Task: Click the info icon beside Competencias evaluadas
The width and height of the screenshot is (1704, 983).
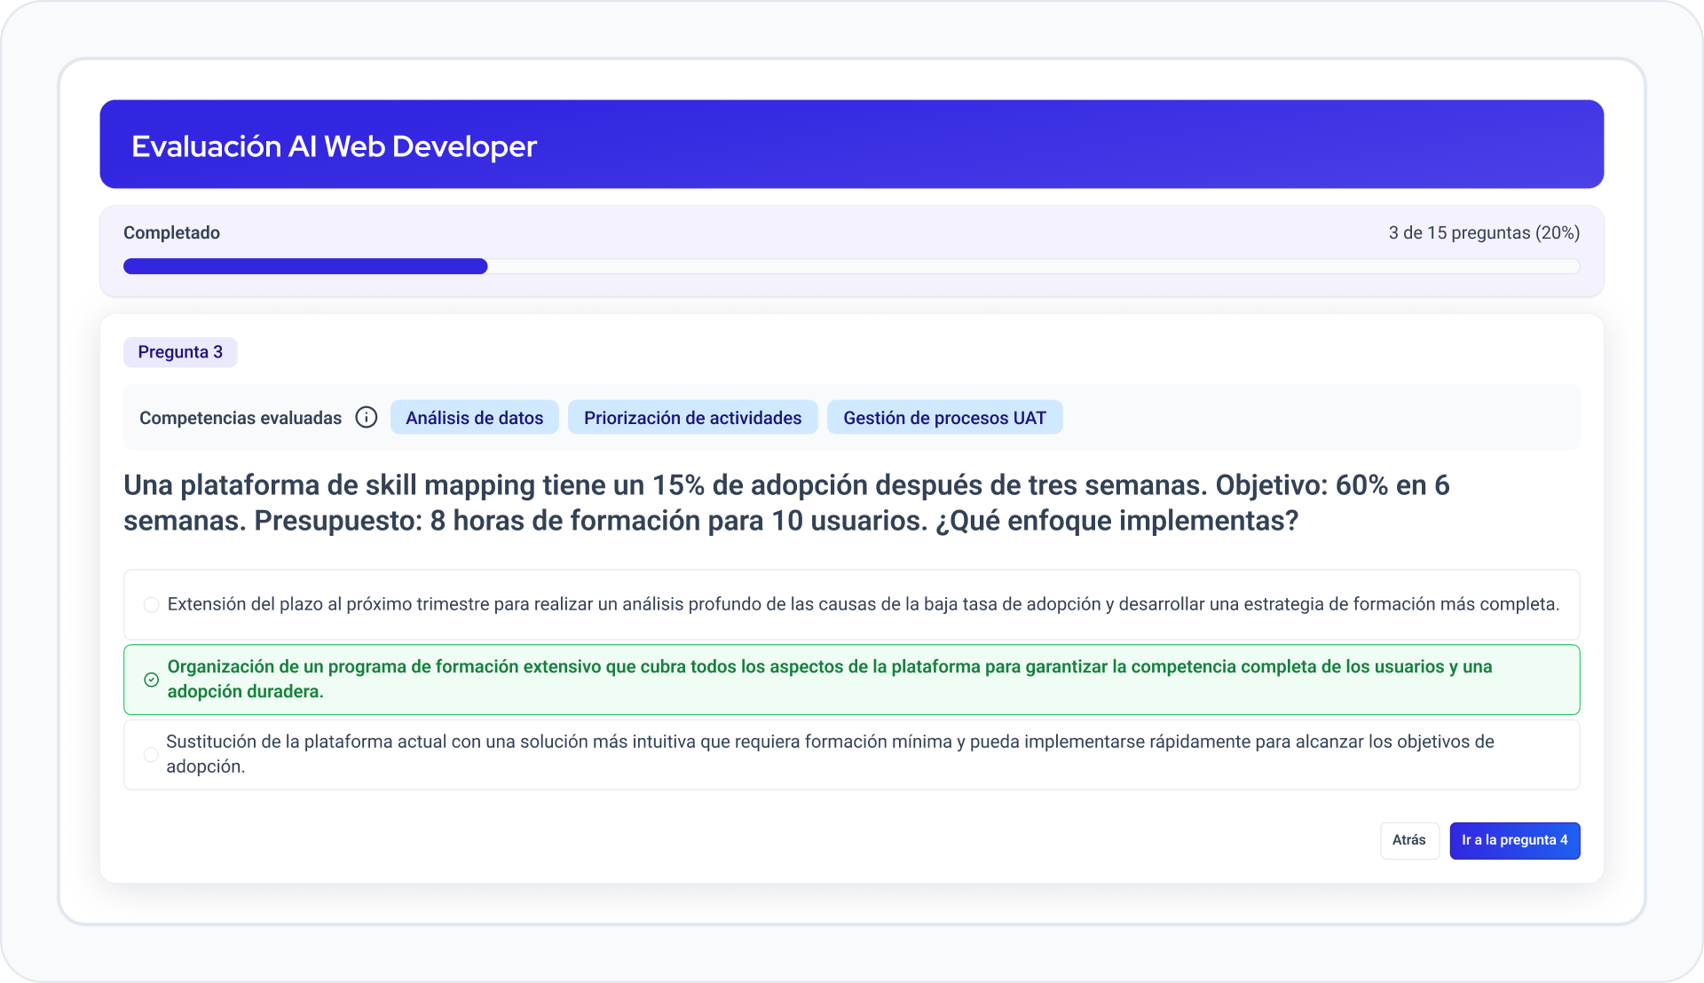Action: 367,417
